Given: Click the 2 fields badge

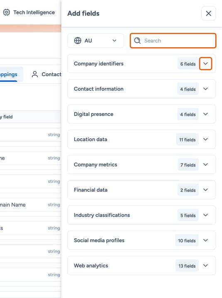Looking at the screenshot, I should tap(188, 190).
